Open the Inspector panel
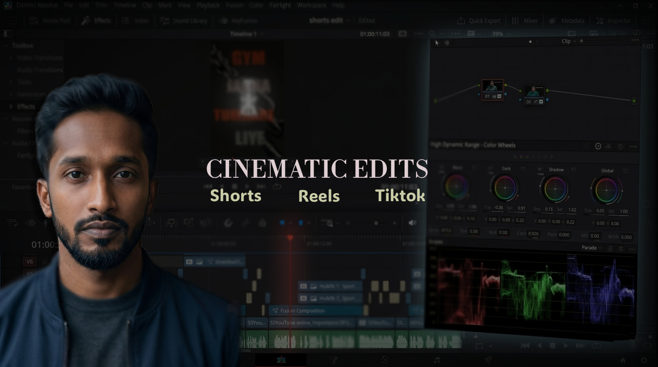Viewport: 658px width, 367px height. point(614,21)
